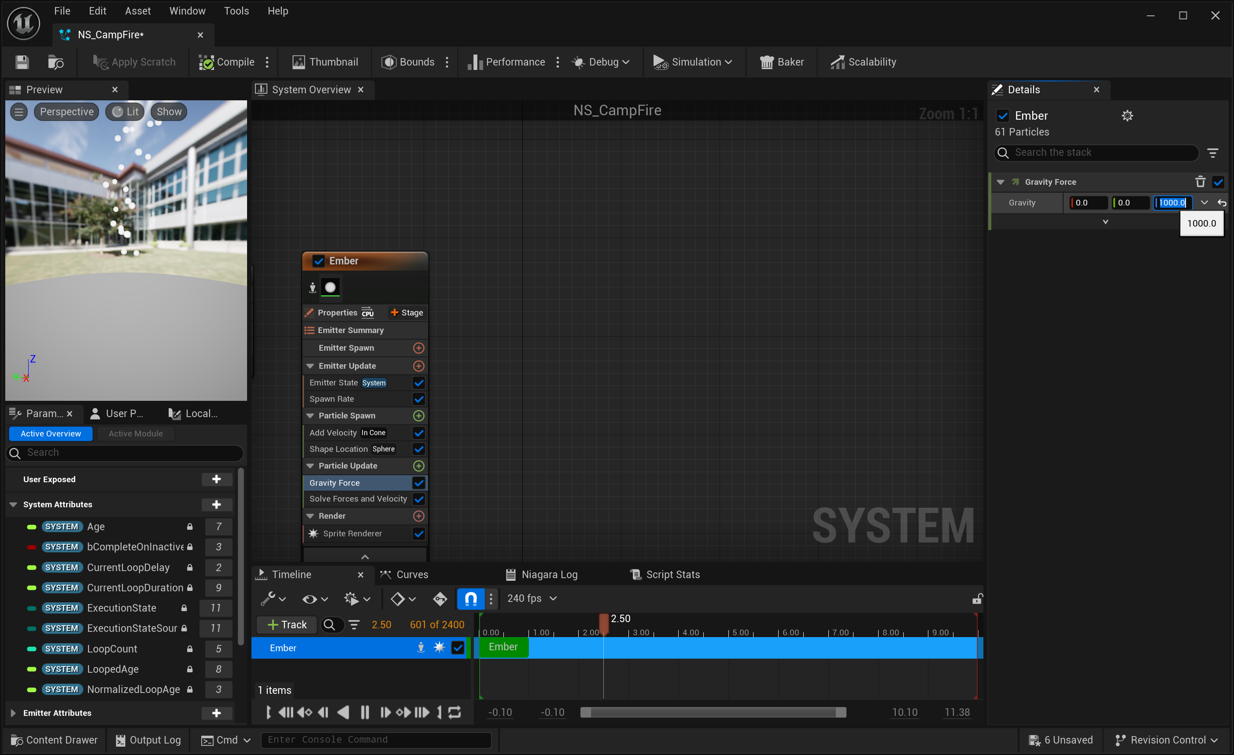Toggle the Ember checkbox in Details panel
The image size is (1234, 755).
pos(1003,116)
